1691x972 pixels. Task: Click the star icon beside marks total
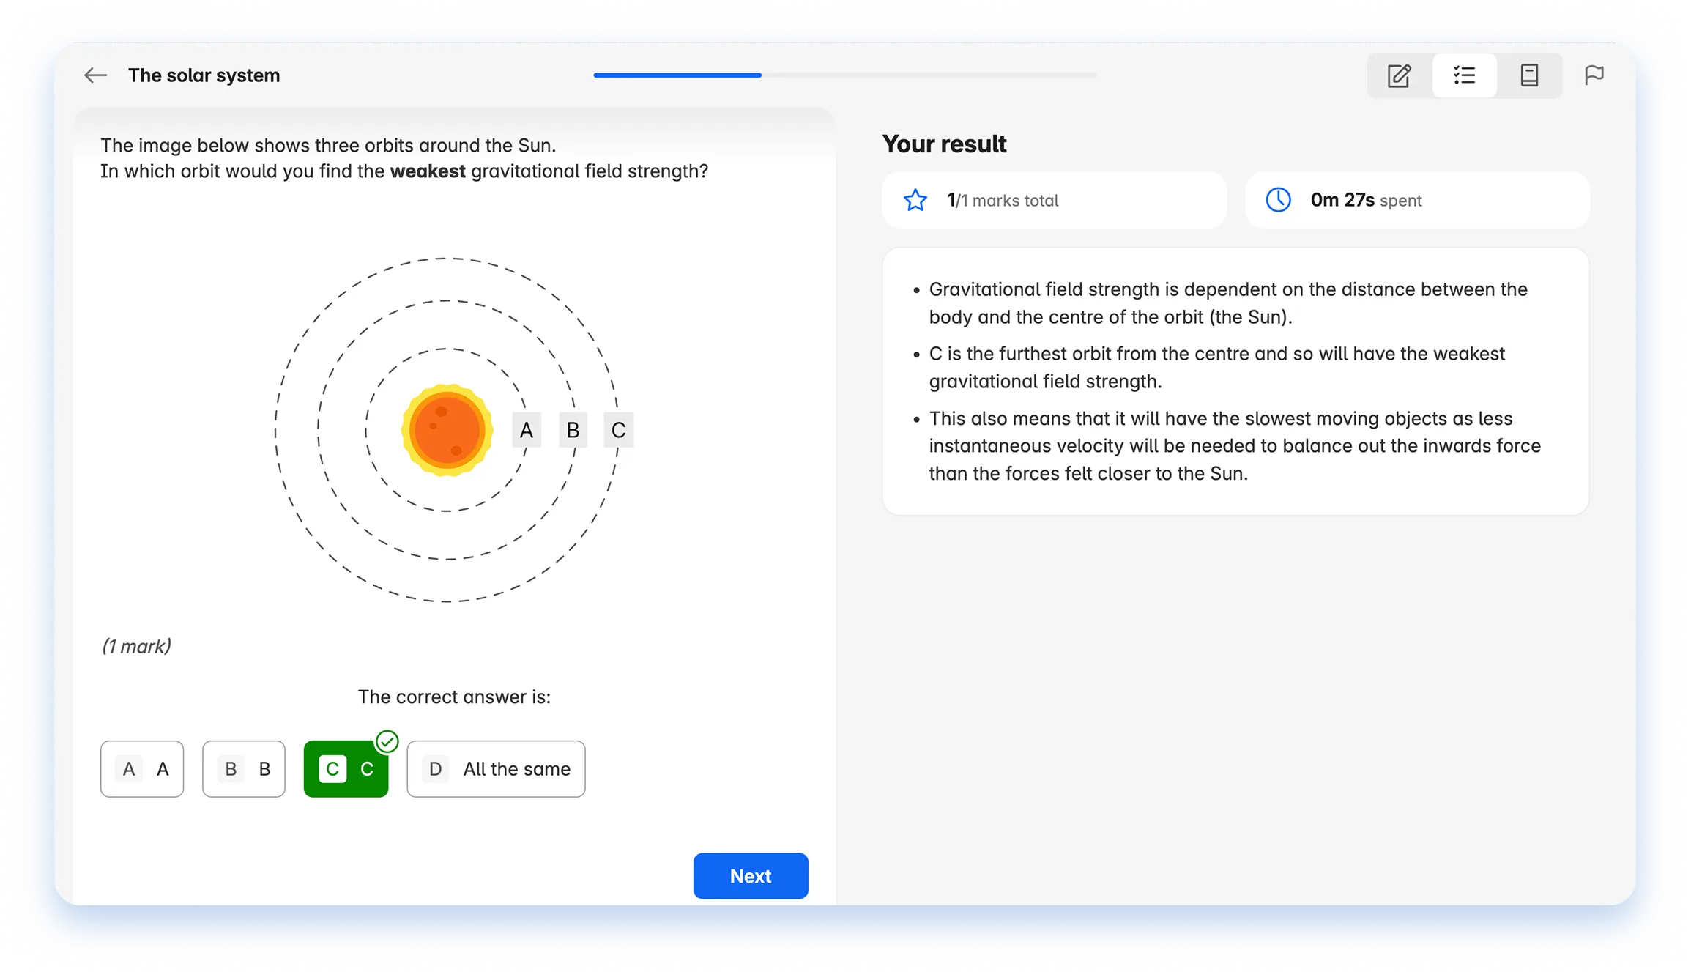(x=915, y=200)
